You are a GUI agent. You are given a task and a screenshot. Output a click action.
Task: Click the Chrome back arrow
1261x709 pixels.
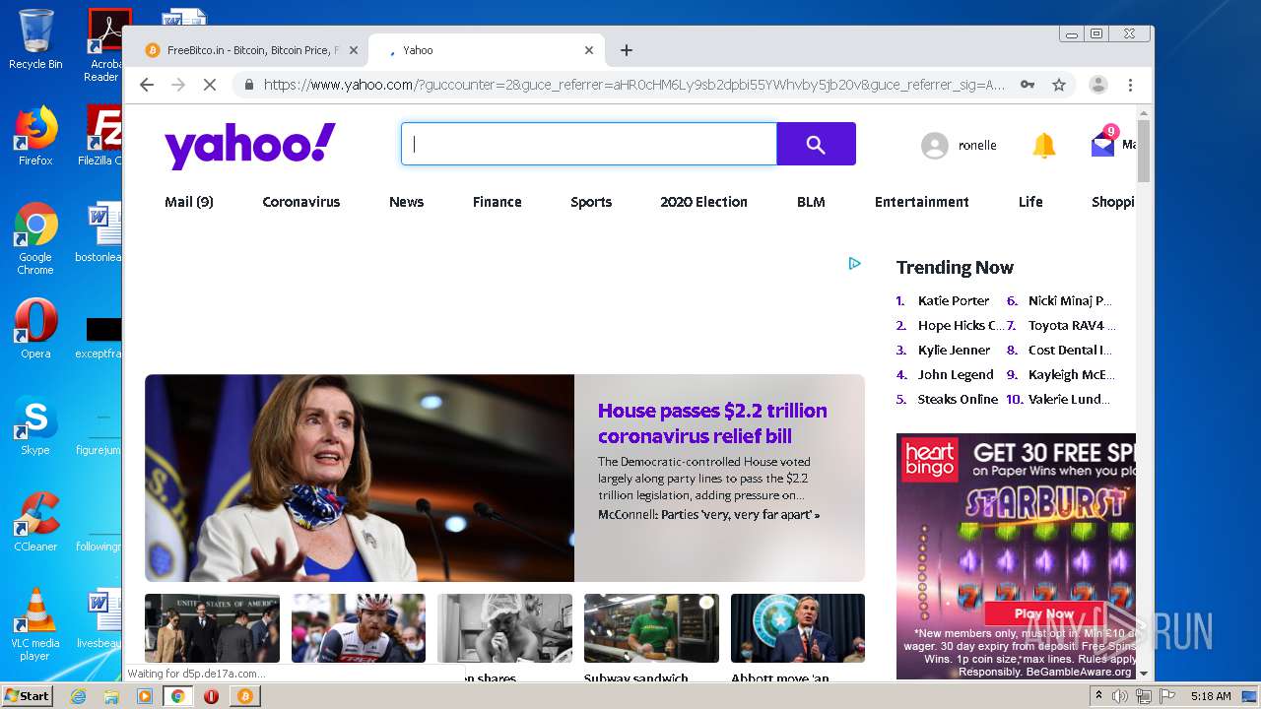tap(147, 85)
